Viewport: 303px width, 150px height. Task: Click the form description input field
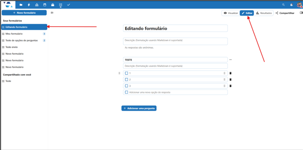175,41
